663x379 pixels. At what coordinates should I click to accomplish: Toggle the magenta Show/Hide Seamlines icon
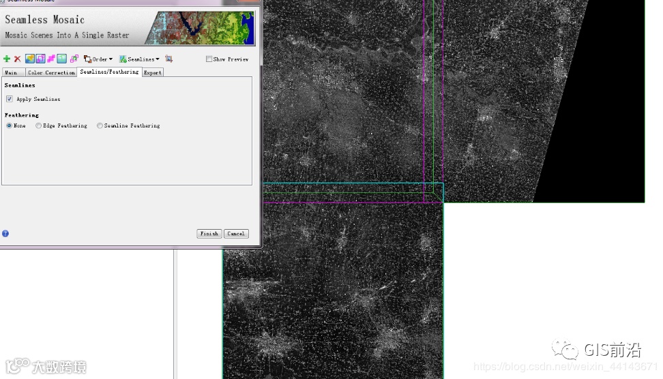tap(51, 59)
